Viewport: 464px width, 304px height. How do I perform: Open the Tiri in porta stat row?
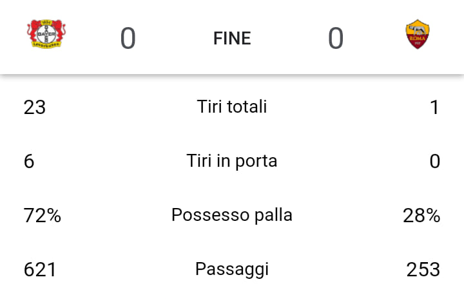[x=232, y=160]
